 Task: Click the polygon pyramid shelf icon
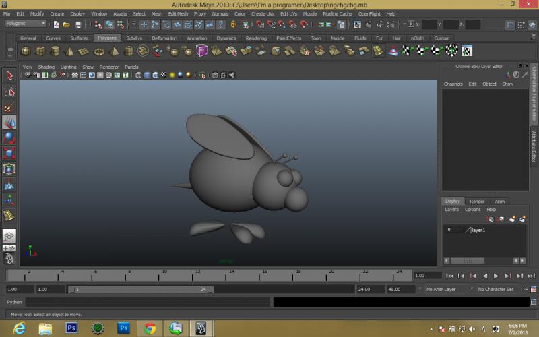(114, 51)
